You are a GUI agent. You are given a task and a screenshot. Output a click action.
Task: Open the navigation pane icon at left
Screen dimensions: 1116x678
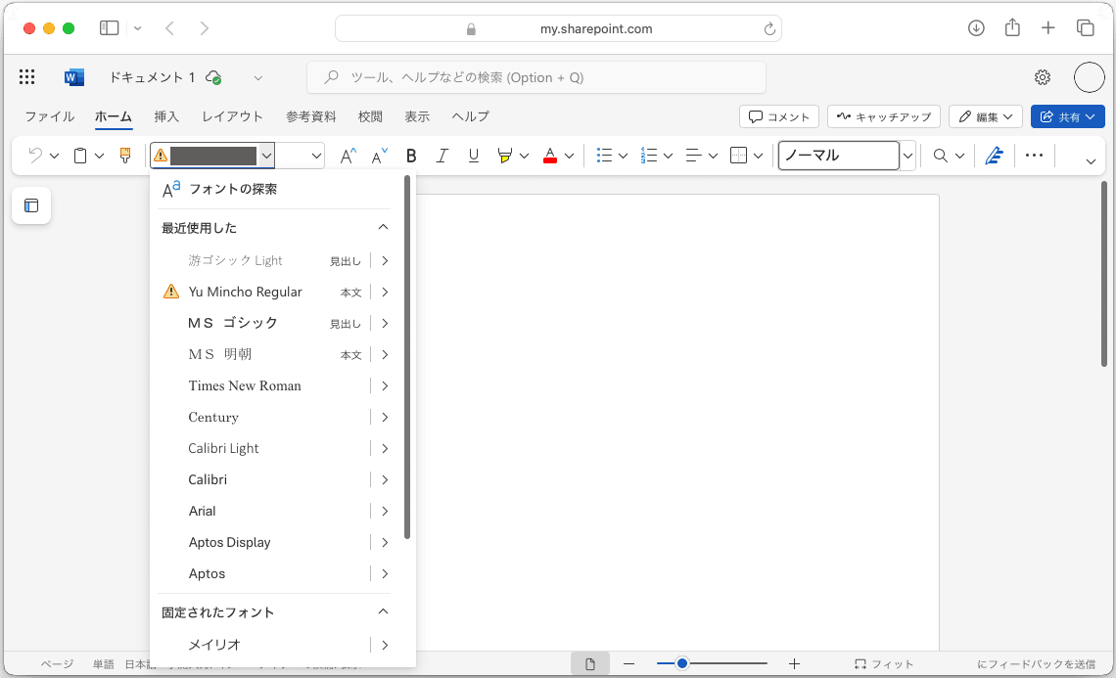(x=31, y=205)
